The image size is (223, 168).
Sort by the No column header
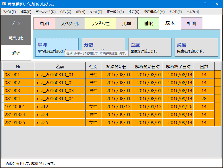coord(19,67)
